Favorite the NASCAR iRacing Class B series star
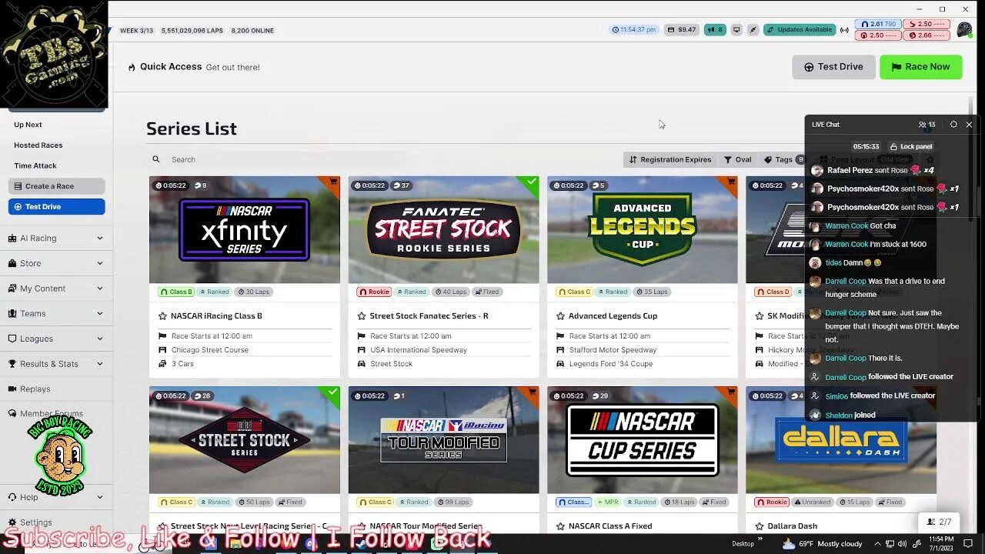 [x=162, y=316]
